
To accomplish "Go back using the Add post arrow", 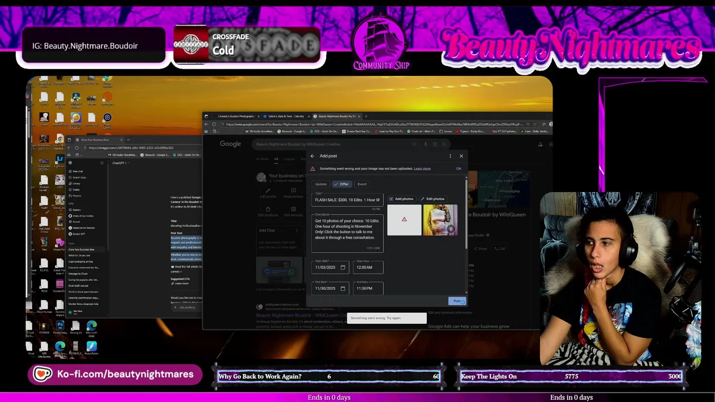I will [x=312, y=156].
